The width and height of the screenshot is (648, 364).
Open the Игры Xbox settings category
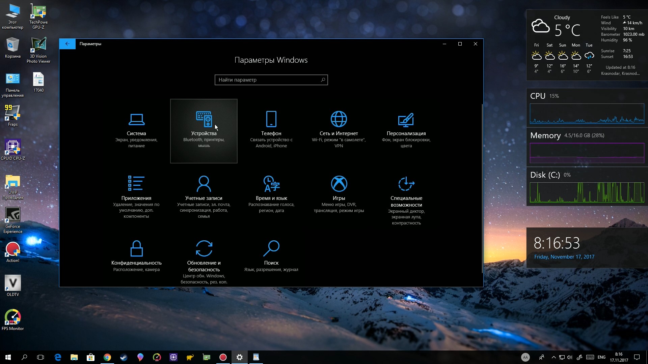point(339,197)
